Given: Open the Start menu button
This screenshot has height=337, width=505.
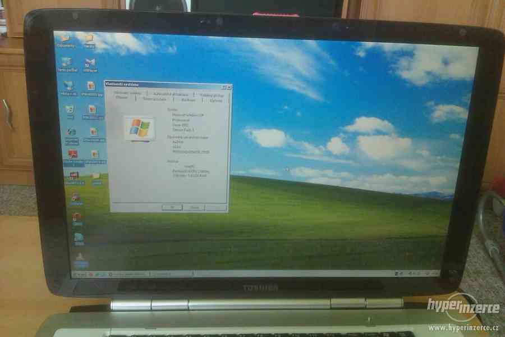Looking at the screenshot, I should (80, 274).
